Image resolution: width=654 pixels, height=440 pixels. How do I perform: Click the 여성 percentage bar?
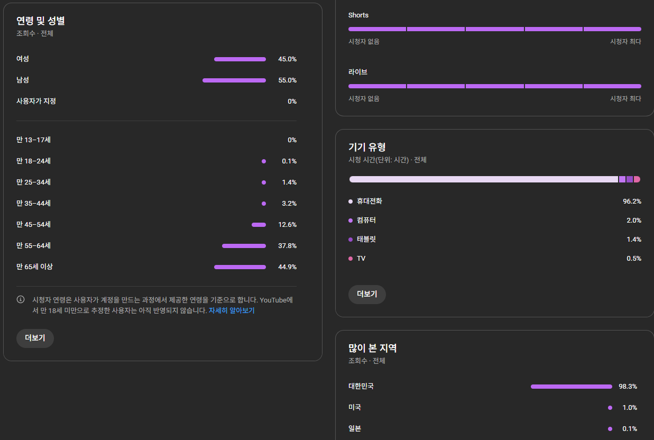(240, 59)
